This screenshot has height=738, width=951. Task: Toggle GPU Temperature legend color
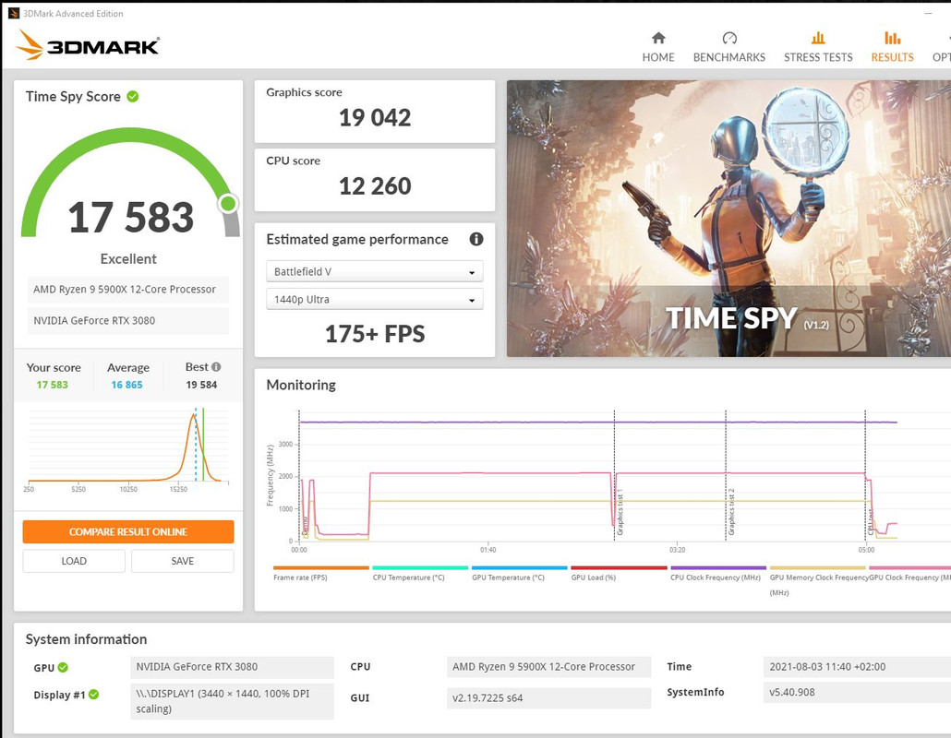520,567
